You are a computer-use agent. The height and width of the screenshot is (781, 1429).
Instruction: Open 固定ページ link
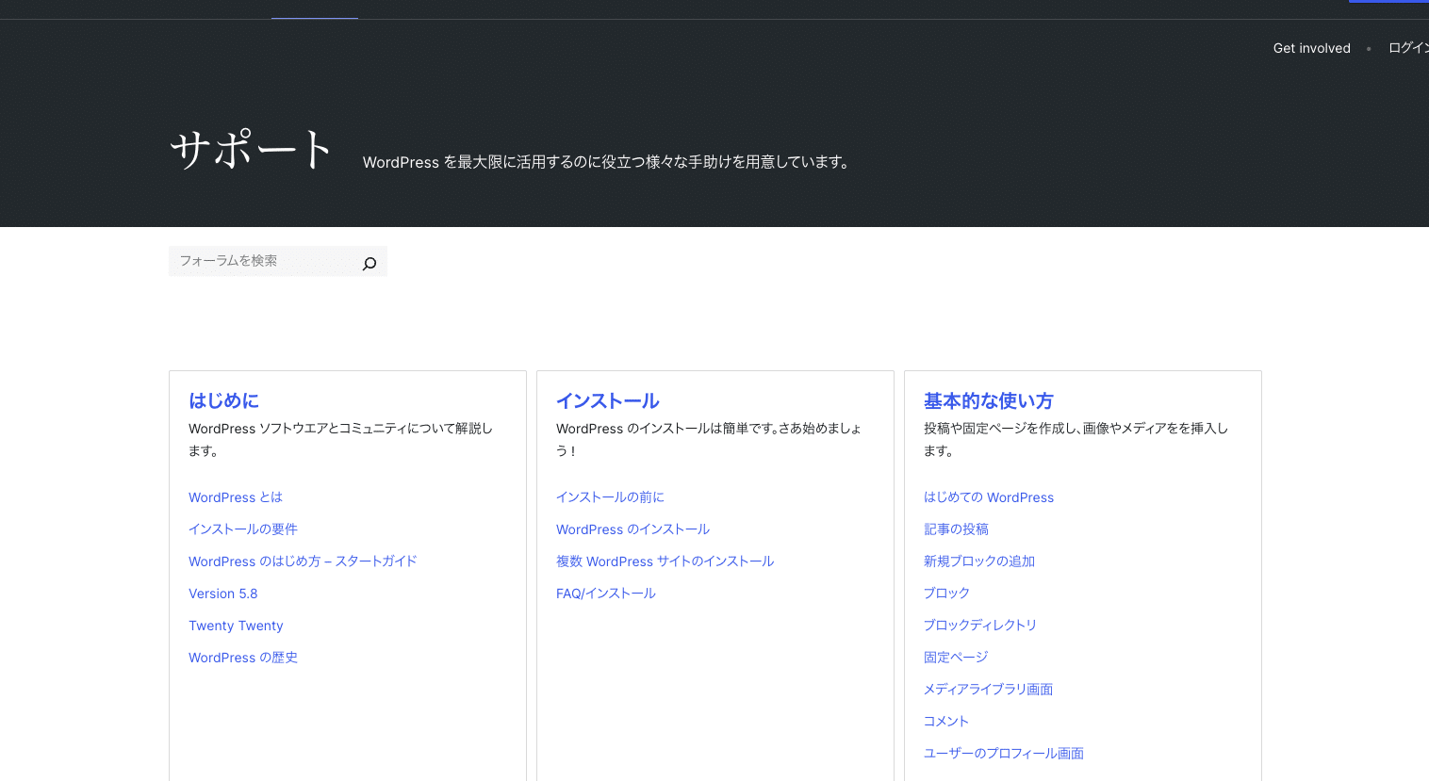coord(956,658)
